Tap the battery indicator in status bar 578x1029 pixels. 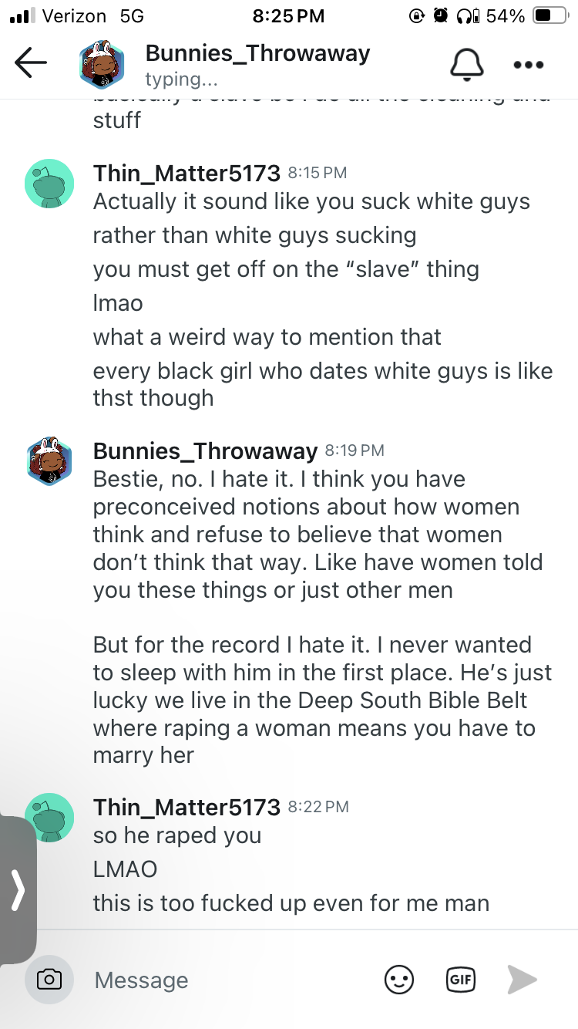pos(550,15)
